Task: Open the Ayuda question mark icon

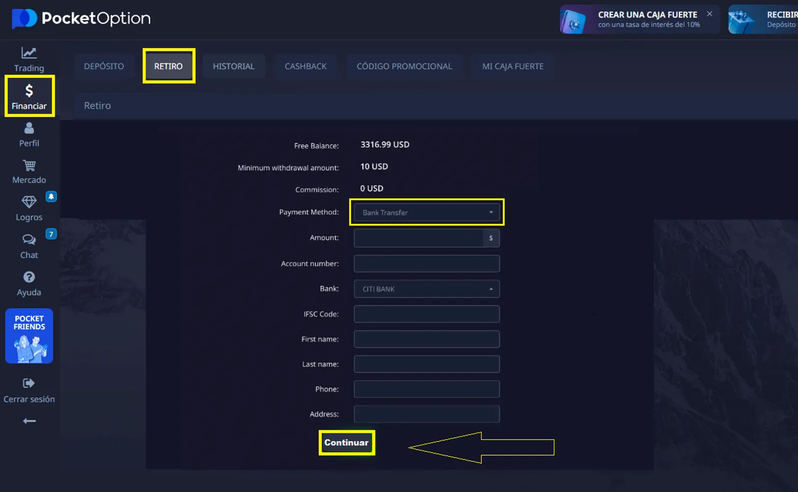Action: pyautogui.click(x=29, y=277)
